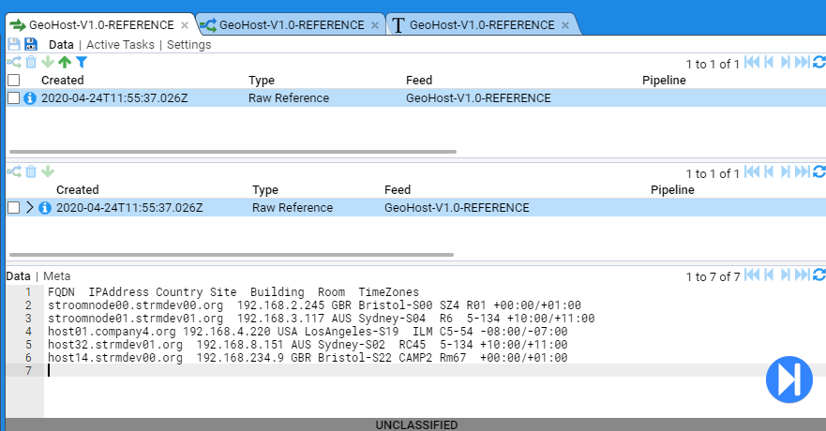
Task: Check the top table row checkbox
Action: tap(13, 98)
